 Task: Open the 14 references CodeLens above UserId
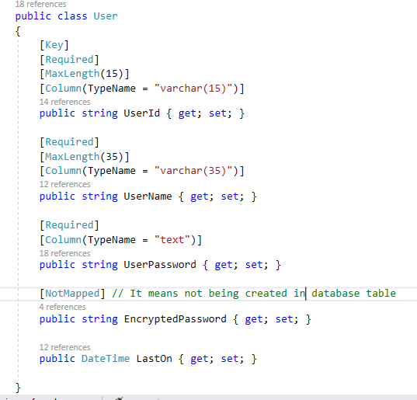tap(65, 102)
